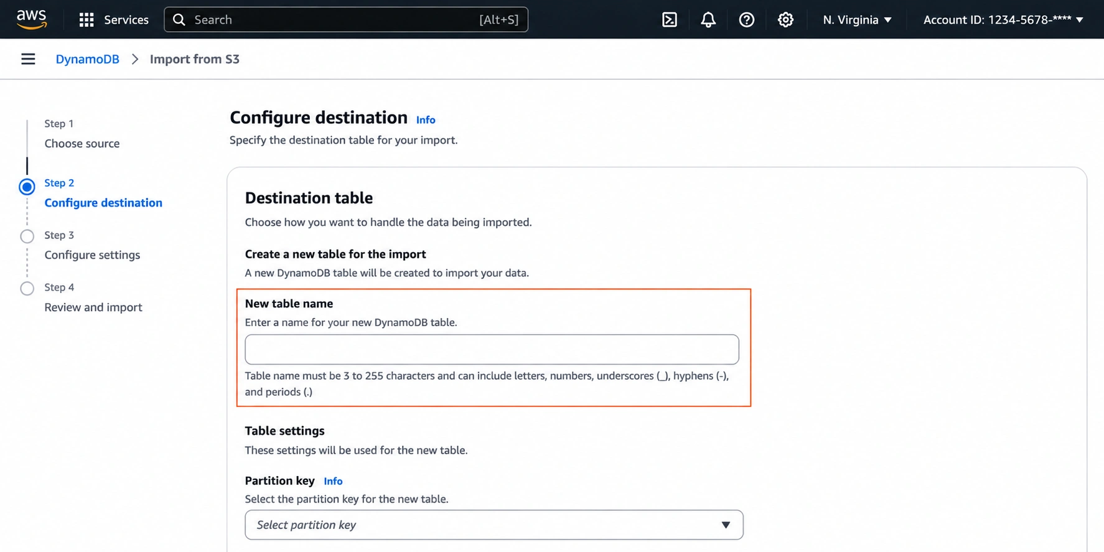Click the Table settings heading
1104x552 pixels.
(284, 431)
